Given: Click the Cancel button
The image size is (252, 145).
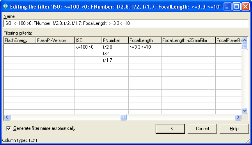Looking at the screenshot, I should 202,129.
